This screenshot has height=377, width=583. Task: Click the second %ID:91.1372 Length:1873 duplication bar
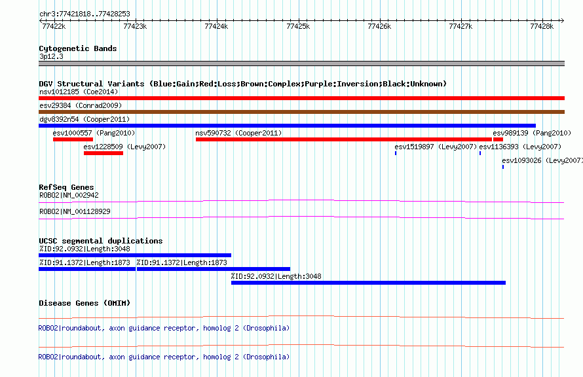pyautogui.click(x=214, y=269)
